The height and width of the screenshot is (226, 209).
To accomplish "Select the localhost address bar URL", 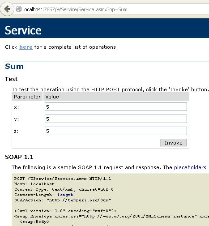I will (75, 9).
